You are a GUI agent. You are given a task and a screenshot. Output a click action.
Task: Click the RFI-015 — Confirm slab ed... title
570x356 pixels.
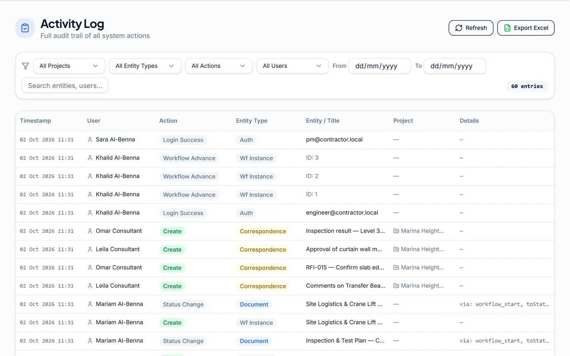pos(345,267)
